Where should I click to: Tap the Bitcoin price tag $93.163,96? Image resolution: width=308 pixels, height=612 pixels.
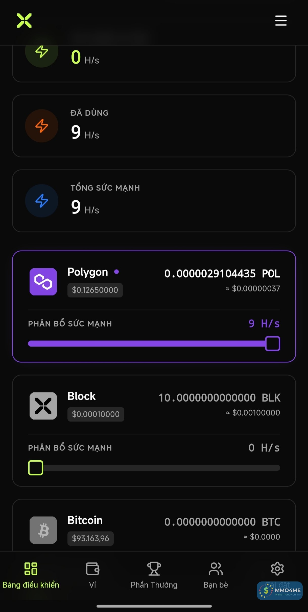pyautogui.click(x=90, y=538)
